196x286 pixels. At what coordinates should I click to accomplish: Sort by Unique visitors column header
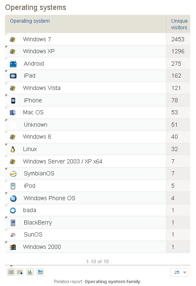[x=179, y=24]
